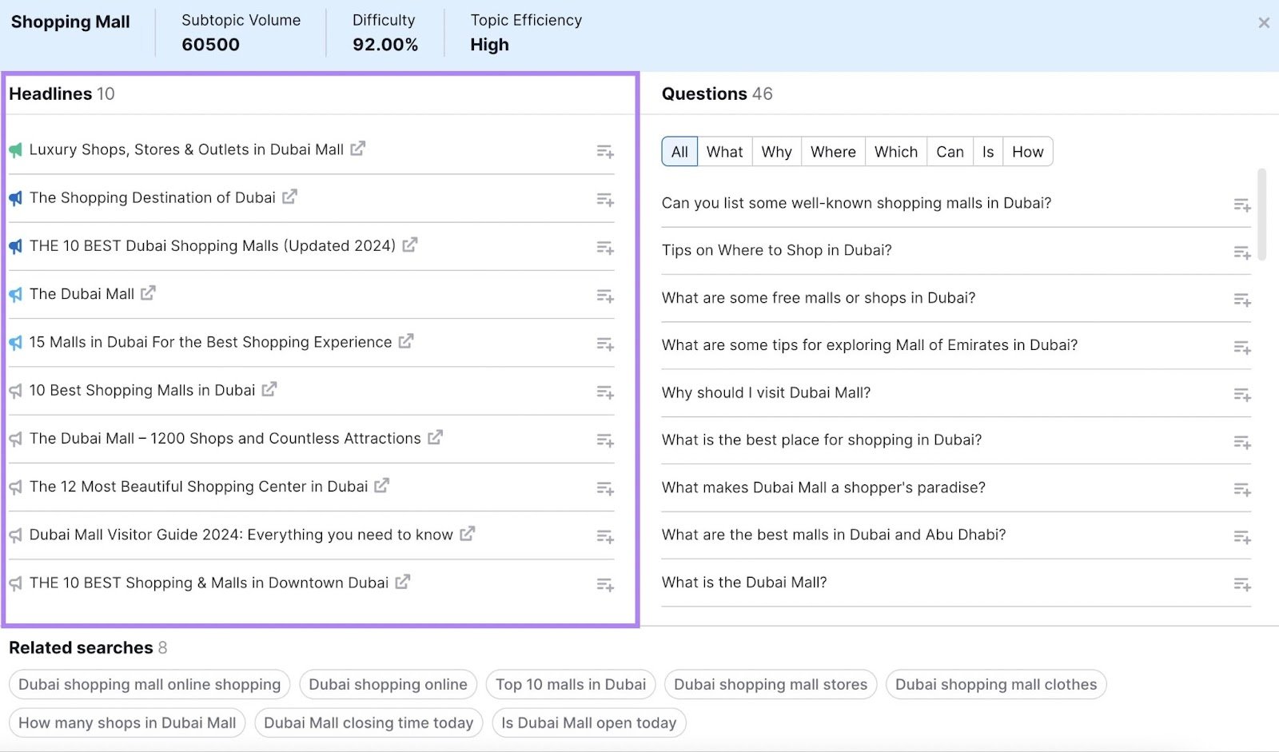Select the "What" question filter
The image size is (1279, 752).
click(x=723, y=151)
